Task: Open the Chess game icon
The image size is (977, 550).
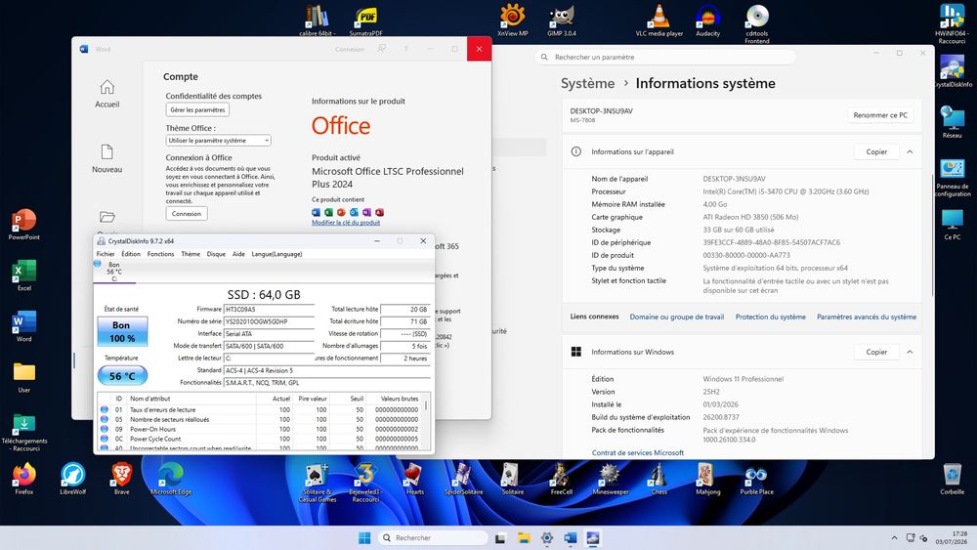Action: point(659,479)
